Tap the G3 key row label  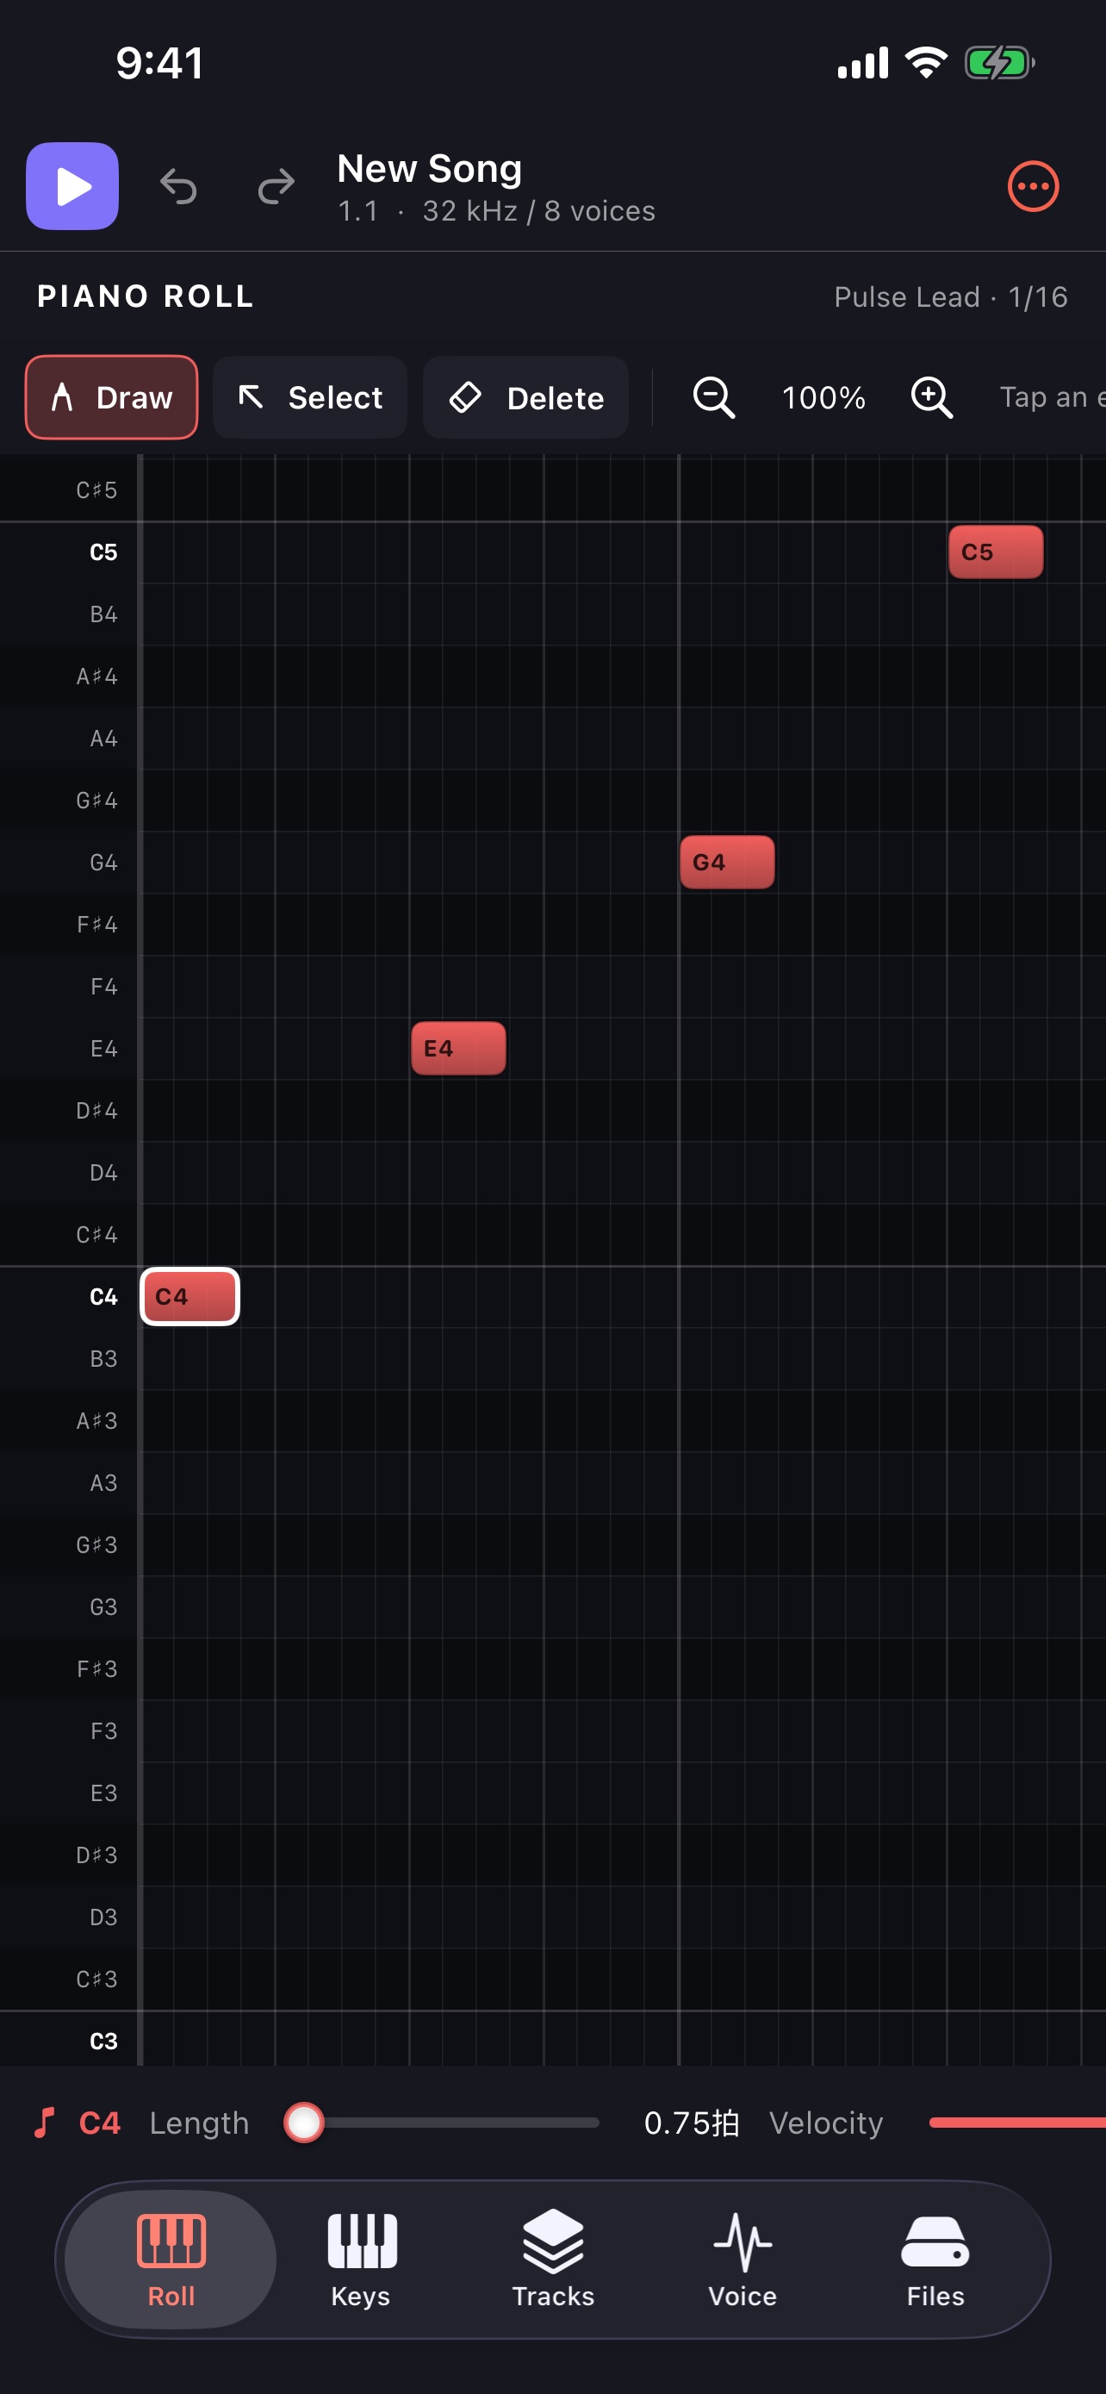click(x=103, y=1607)
